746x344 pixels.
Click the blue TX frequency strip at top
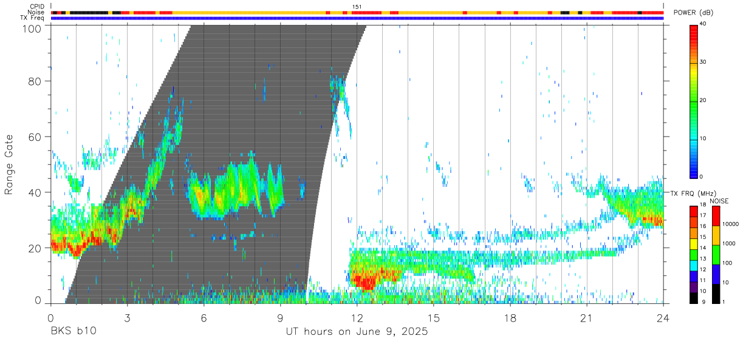(x=357, y=18)
